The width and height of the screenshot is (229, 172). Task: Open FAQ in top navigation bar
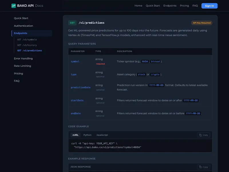click(x=195, y=6)
